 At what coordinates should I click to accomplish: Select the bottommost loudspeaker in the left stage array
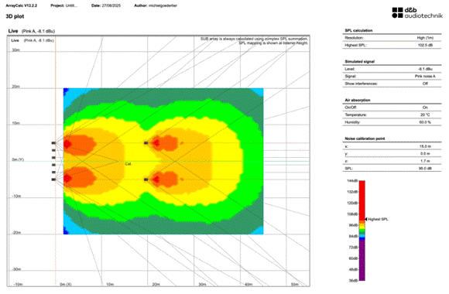pos(53,179)
